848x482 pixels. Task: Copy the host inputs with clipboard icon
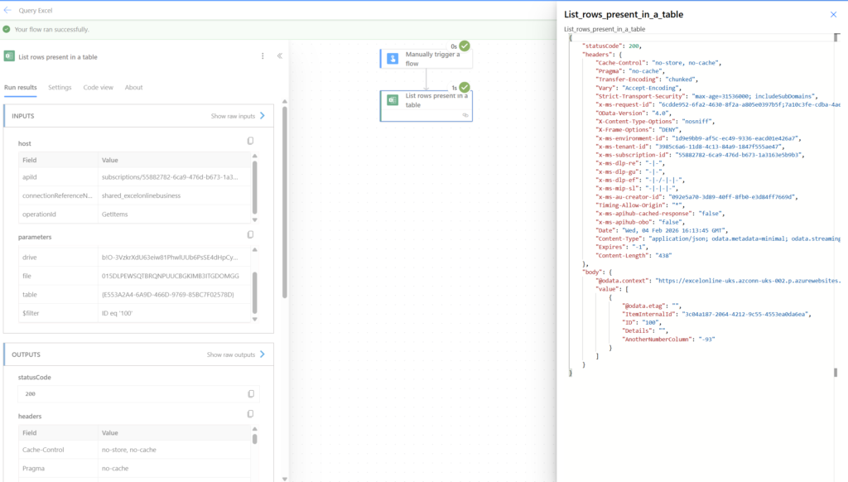coord(250,141)
